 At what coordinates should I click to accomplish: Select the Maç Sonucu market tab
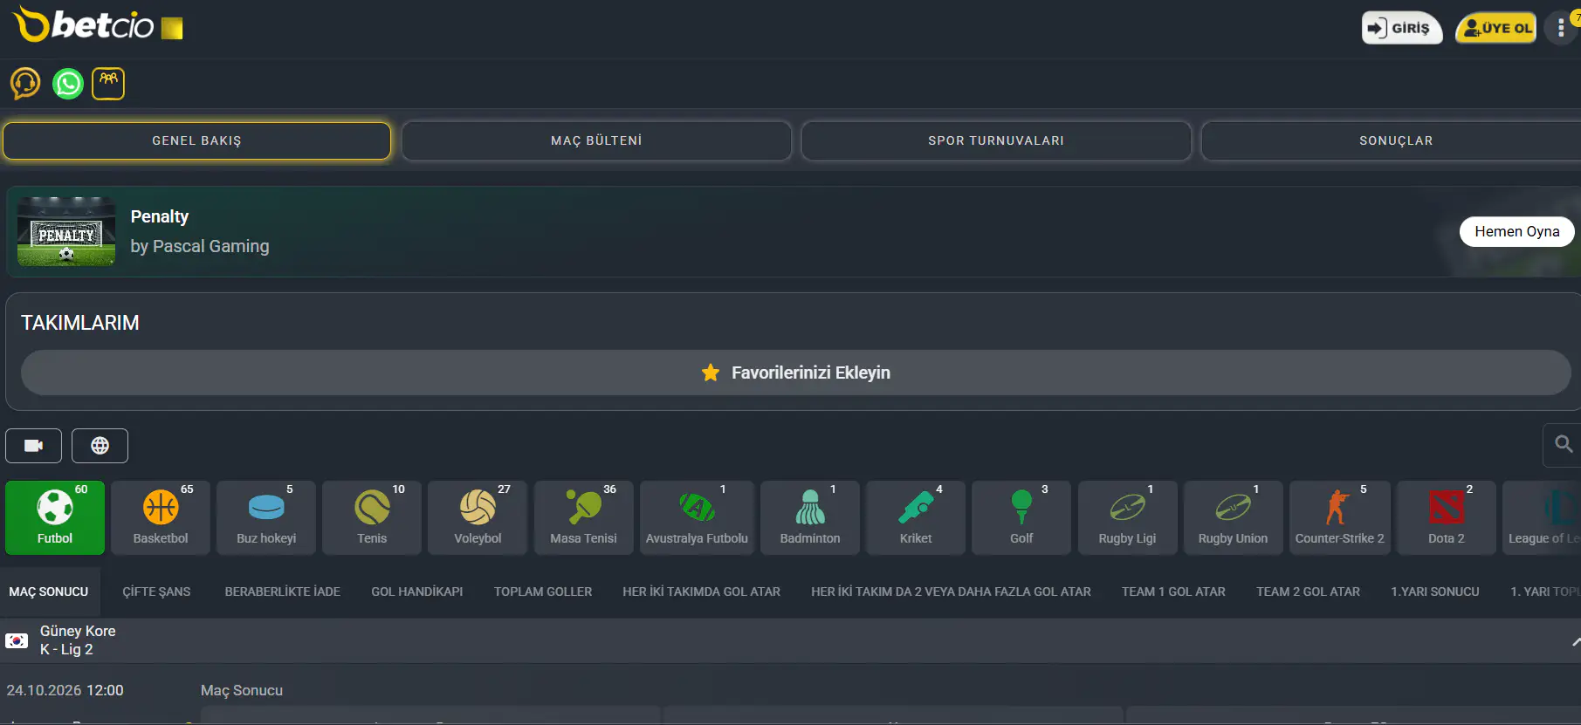49,592
